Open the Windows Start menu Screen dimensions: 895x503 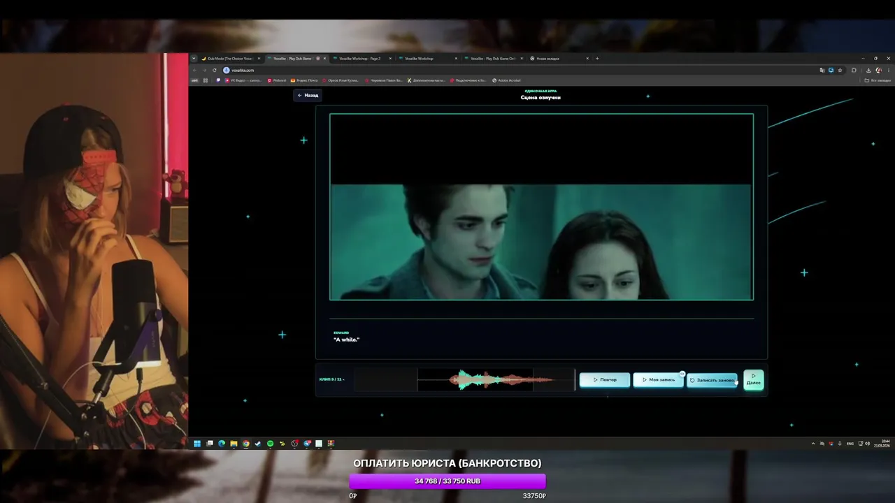[x=197, y=444]
